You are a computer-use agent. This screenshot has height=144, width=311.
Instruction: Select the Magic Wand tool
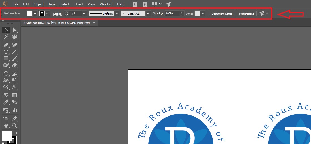(6, 37)
